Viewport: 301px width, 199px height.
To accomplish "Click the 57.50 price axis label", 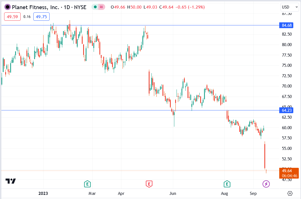I will [287, 138].
